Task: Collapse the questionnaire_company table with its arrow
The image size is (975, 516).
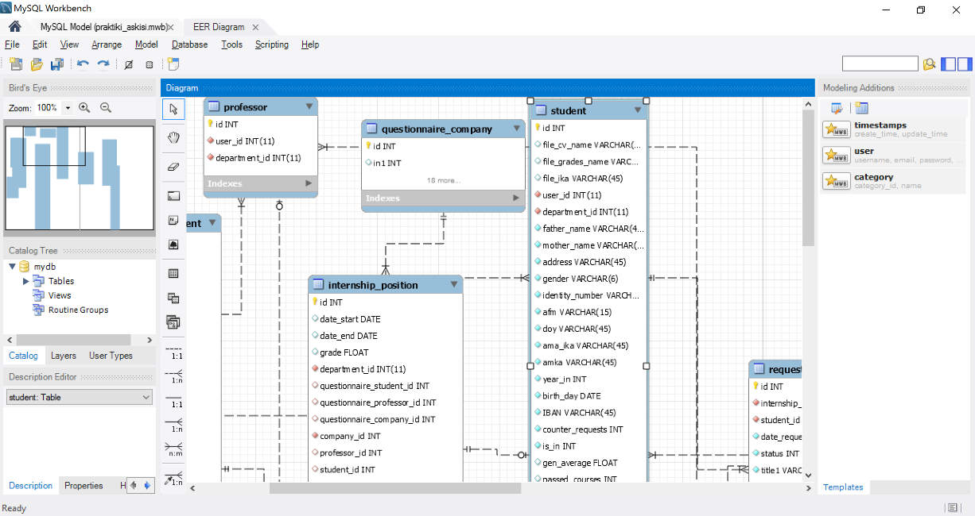Action: click(517, 129)
